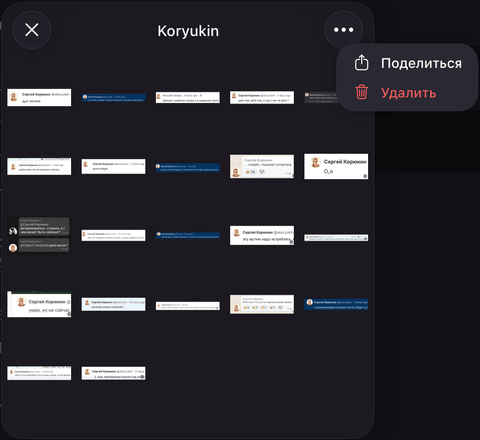Screen dimensions: 480x440
Task: Select the sticker 'умри, но не сейчас'
Action: (x=39, y=304)
